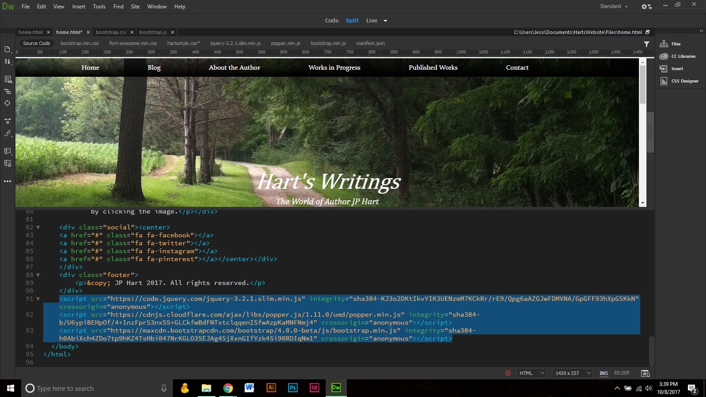Activate the Inspect crosshair icon
This screenshot has width=706, height=397.
[8, 103]
